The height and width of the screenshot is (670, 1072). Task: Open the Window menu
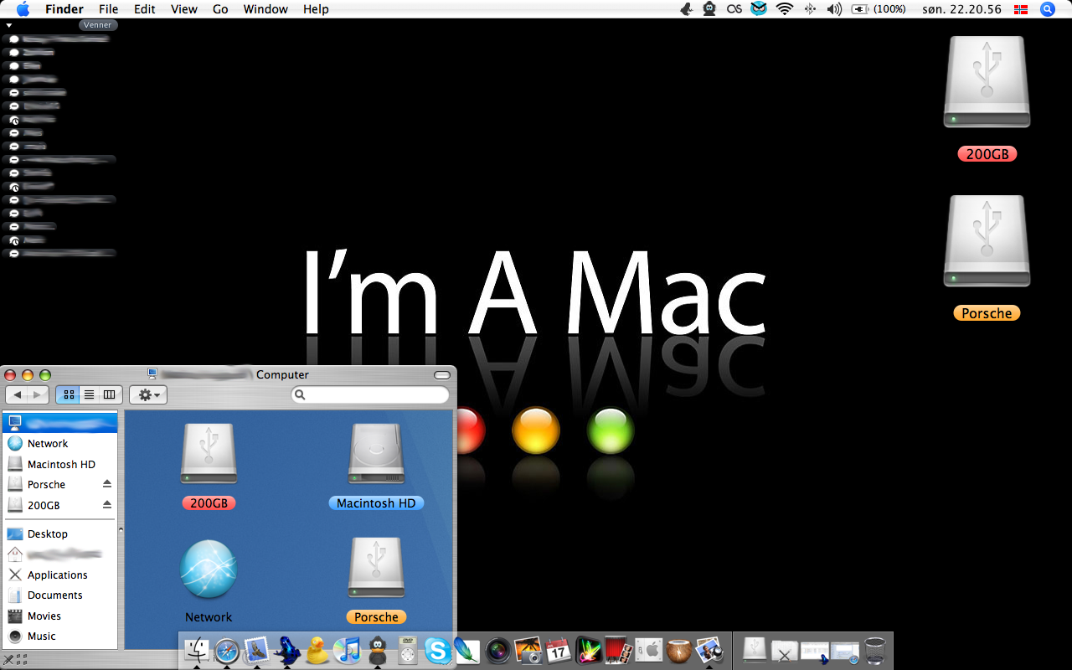pyautogui.click(x=265, y=9)
